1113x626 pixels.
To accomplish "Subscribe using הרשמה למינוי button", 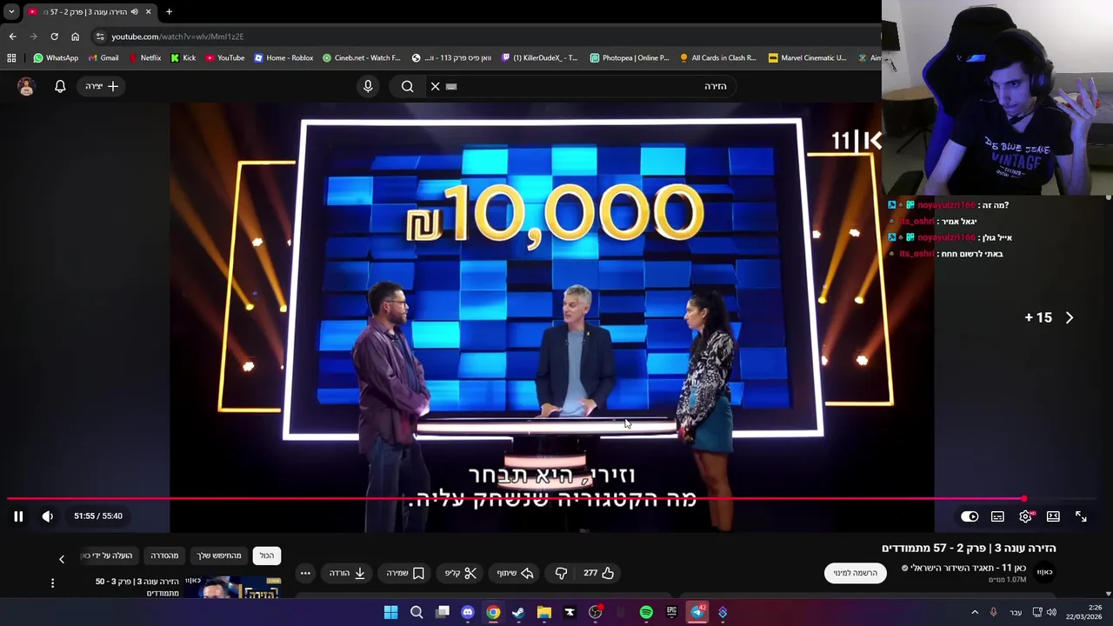I will click(x=856, y=573).
